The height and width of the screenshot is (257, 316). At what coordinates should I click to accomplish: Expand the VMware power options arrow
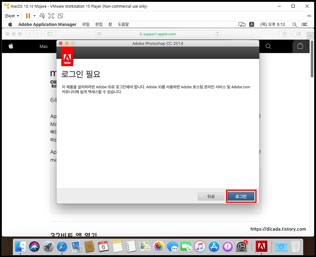[x=34, y=16]
